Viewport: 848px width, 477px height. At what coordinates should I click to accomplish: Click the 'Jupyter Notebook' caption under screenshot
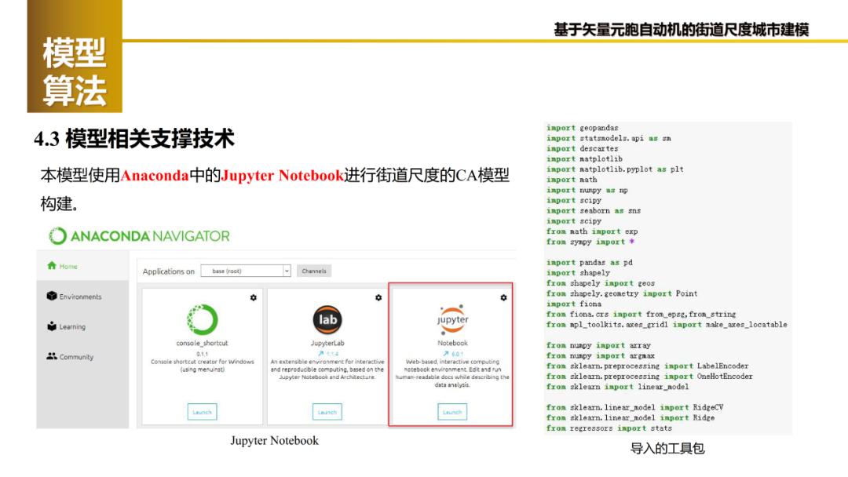pos(274,441)
